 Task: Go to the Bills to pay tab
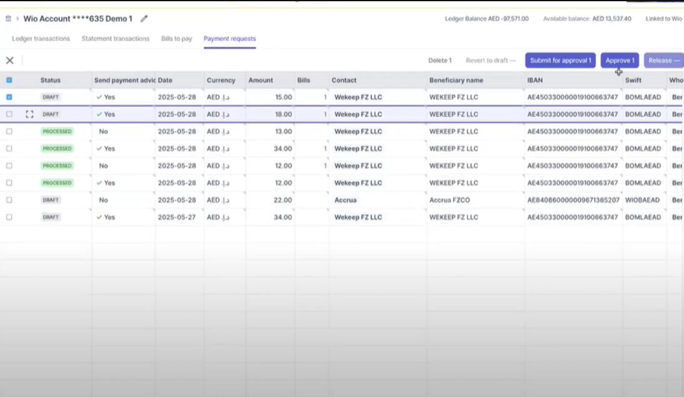click(x=177, y=38)
